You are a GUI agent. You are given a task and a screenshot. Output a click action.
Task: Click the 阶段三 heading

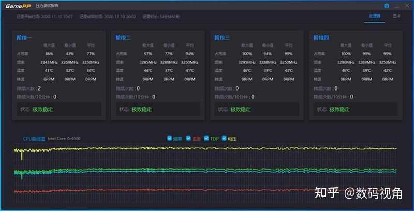pos(222,38)
